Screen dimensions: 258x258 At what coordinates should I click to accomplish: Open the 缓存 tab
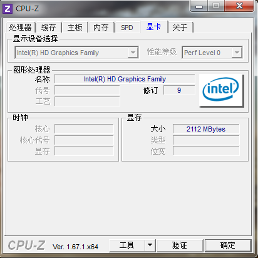tap(48, 28)
